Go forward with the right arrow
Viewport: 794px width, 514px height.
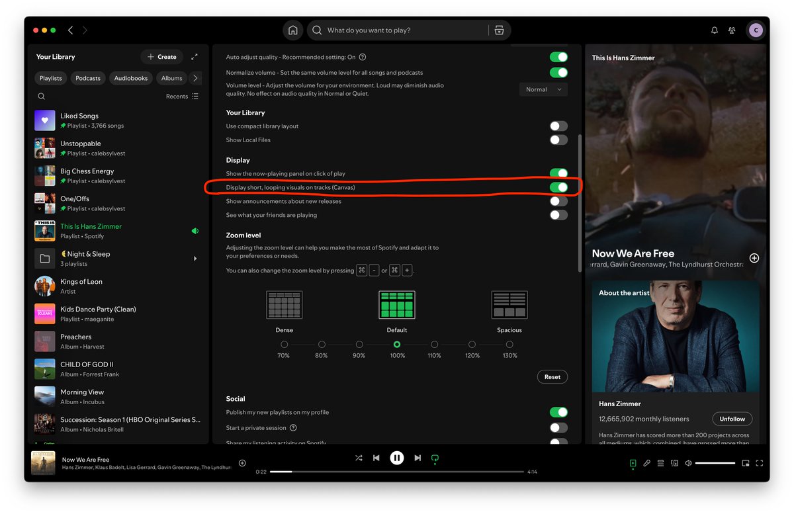[85, 30]
